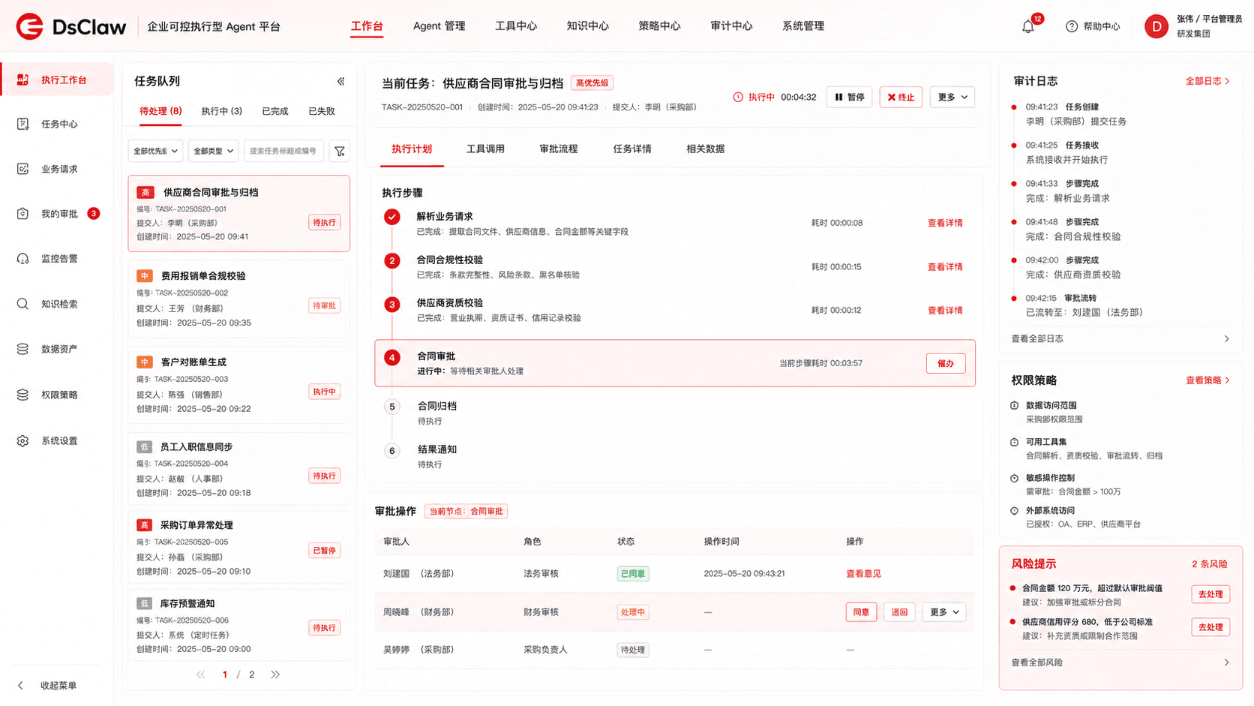Collapse the task queue panel
The height and width of the screenshot is (706, 1254).
coord(340,81)
